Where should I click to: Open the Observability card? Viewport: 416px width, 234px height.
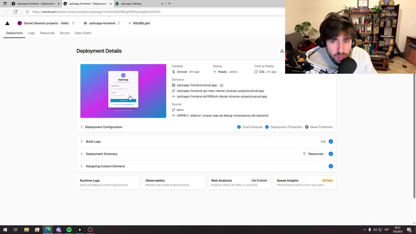point(174,183)
